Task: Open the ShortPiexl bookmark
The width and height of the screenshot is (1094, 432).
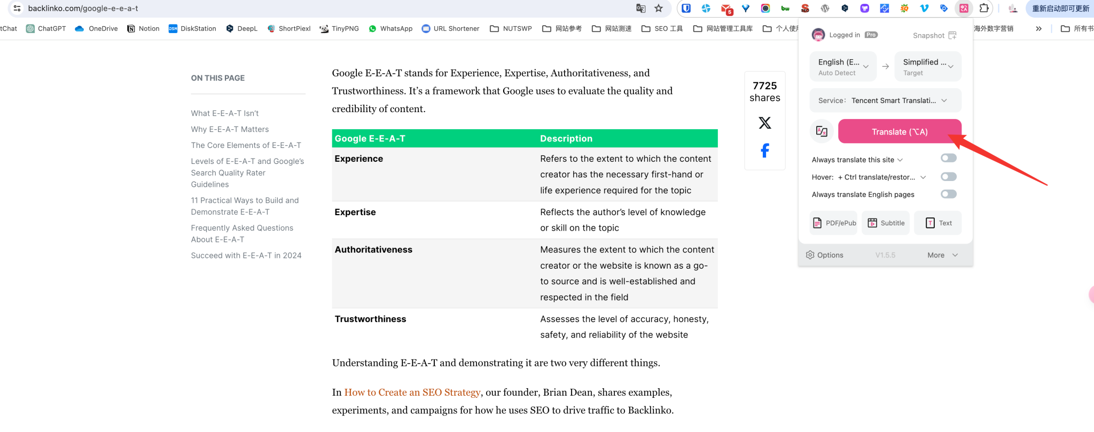Action: pyautogui.click(x=289, y=29)
